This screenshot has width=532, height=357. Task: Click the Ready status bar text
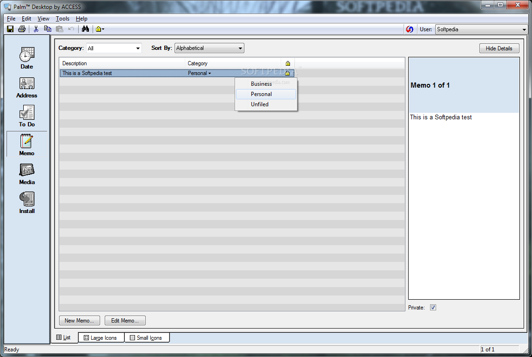tap(12, 350)
